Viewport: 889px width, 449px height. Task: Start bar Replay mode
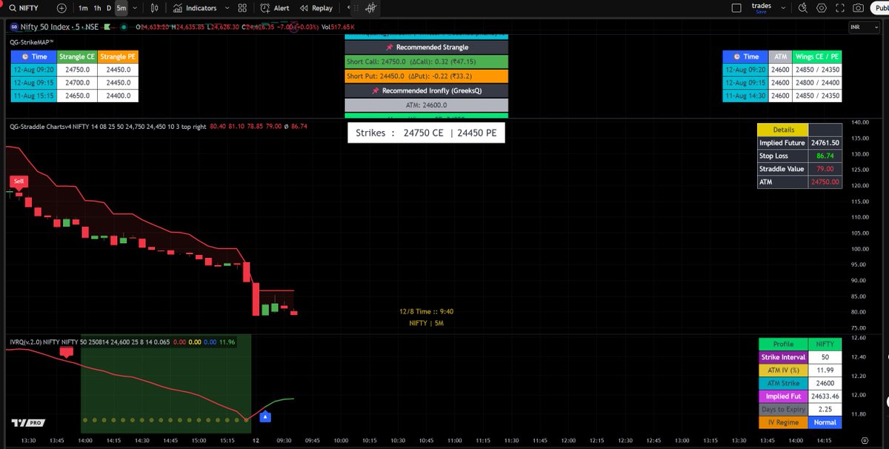[x=316, y=8]
